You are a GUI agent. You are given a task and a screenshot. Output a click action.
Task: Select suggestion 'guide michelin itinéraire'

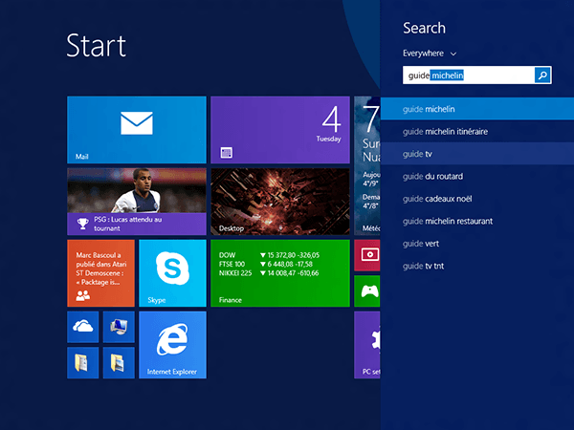(477, 131)
